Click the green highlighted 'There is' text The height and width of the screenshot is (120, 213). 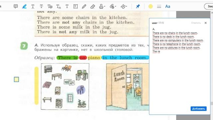(x=68, y=58)
